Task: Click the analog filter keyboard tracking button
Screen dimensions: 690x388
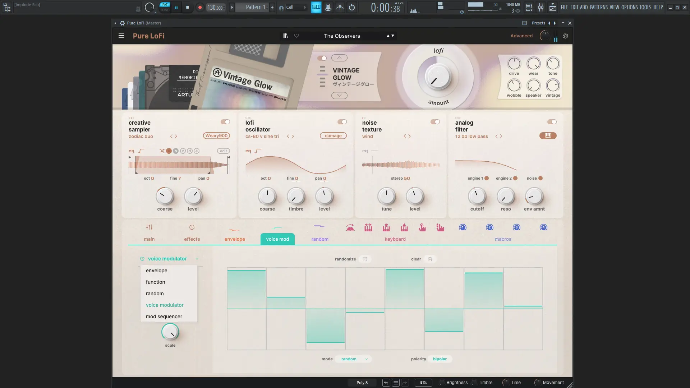Action: tap(548, 135)
